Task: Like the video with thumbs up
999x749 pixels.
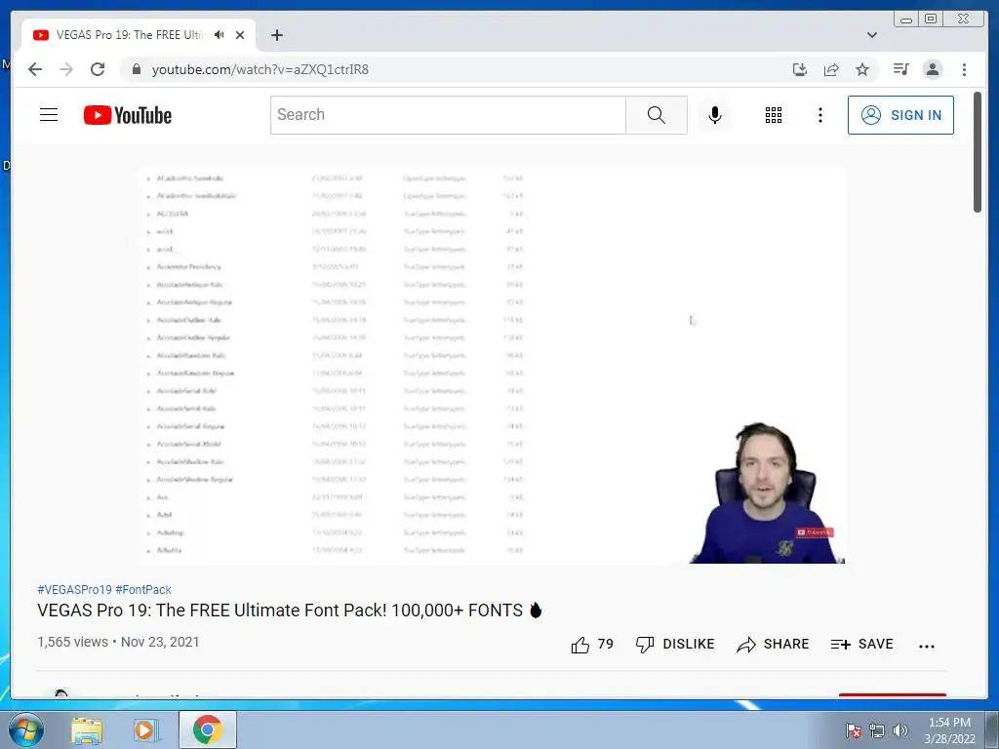Action: click(x=592, y=645)
